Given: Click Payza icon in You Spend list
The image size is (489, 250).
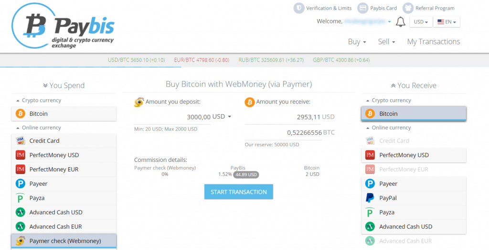Looking at the screenshot, I should (x=20, y=198).
